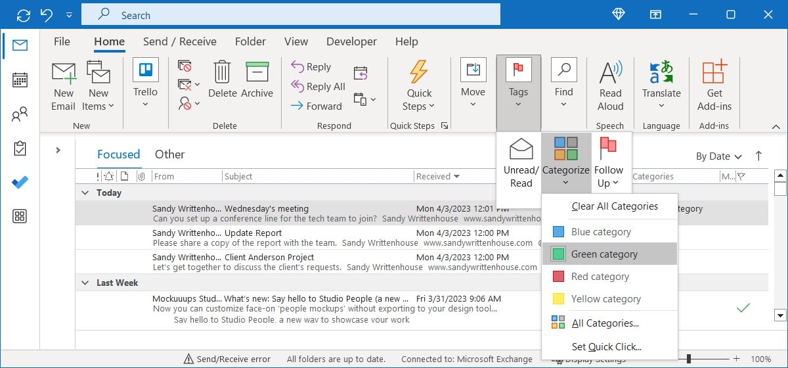Click the Ignore conversation icon
The height and width of the screenshot is (368, 788).
185,66
